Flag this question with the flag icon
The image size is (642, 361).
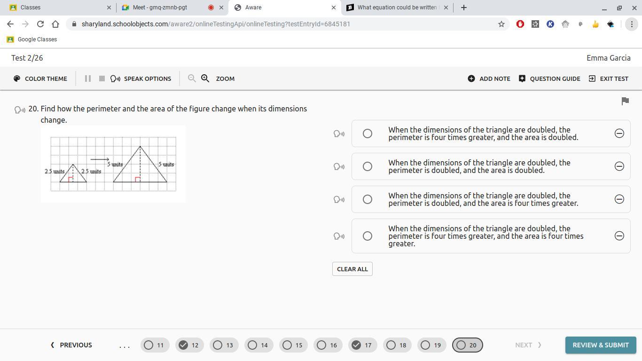625,101
